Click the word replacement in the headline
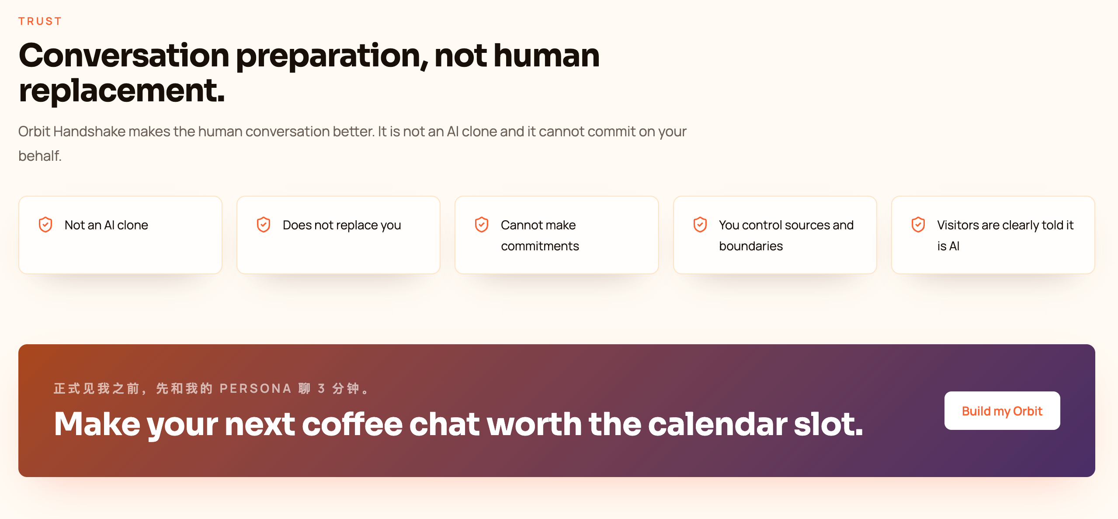This screenshot has width=1118, height=519. pyautogui.click(x=122, y=91)
